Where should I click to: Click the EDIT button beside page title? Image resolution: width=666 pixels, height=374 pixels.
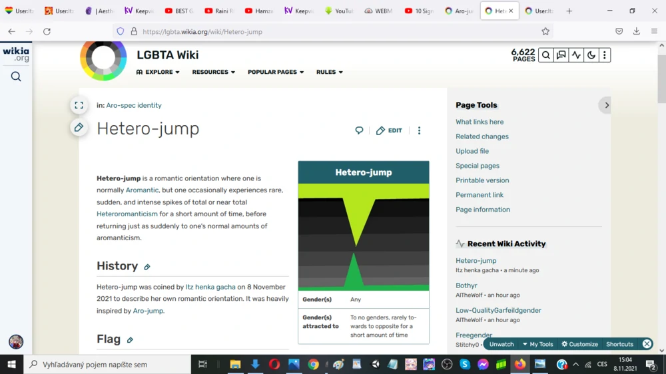point(389,130)
